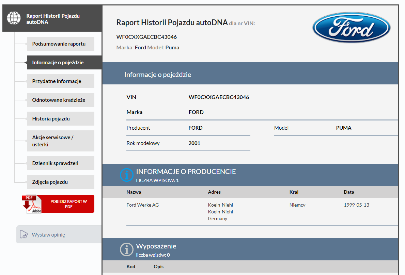Screen dimensions: 405x275
Task: Click the Model value PUMA
Action: tap(344, 128)
